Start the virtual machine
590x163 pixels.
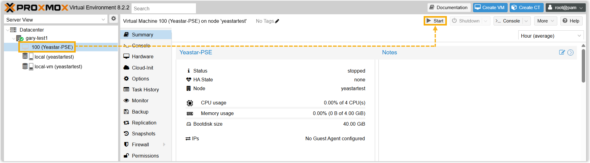click(x=435, y=21)
